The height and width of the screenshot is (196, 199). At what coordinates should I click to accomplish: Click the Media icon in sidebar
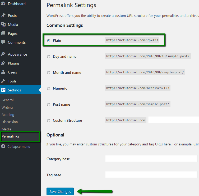(x=3, y=24)
